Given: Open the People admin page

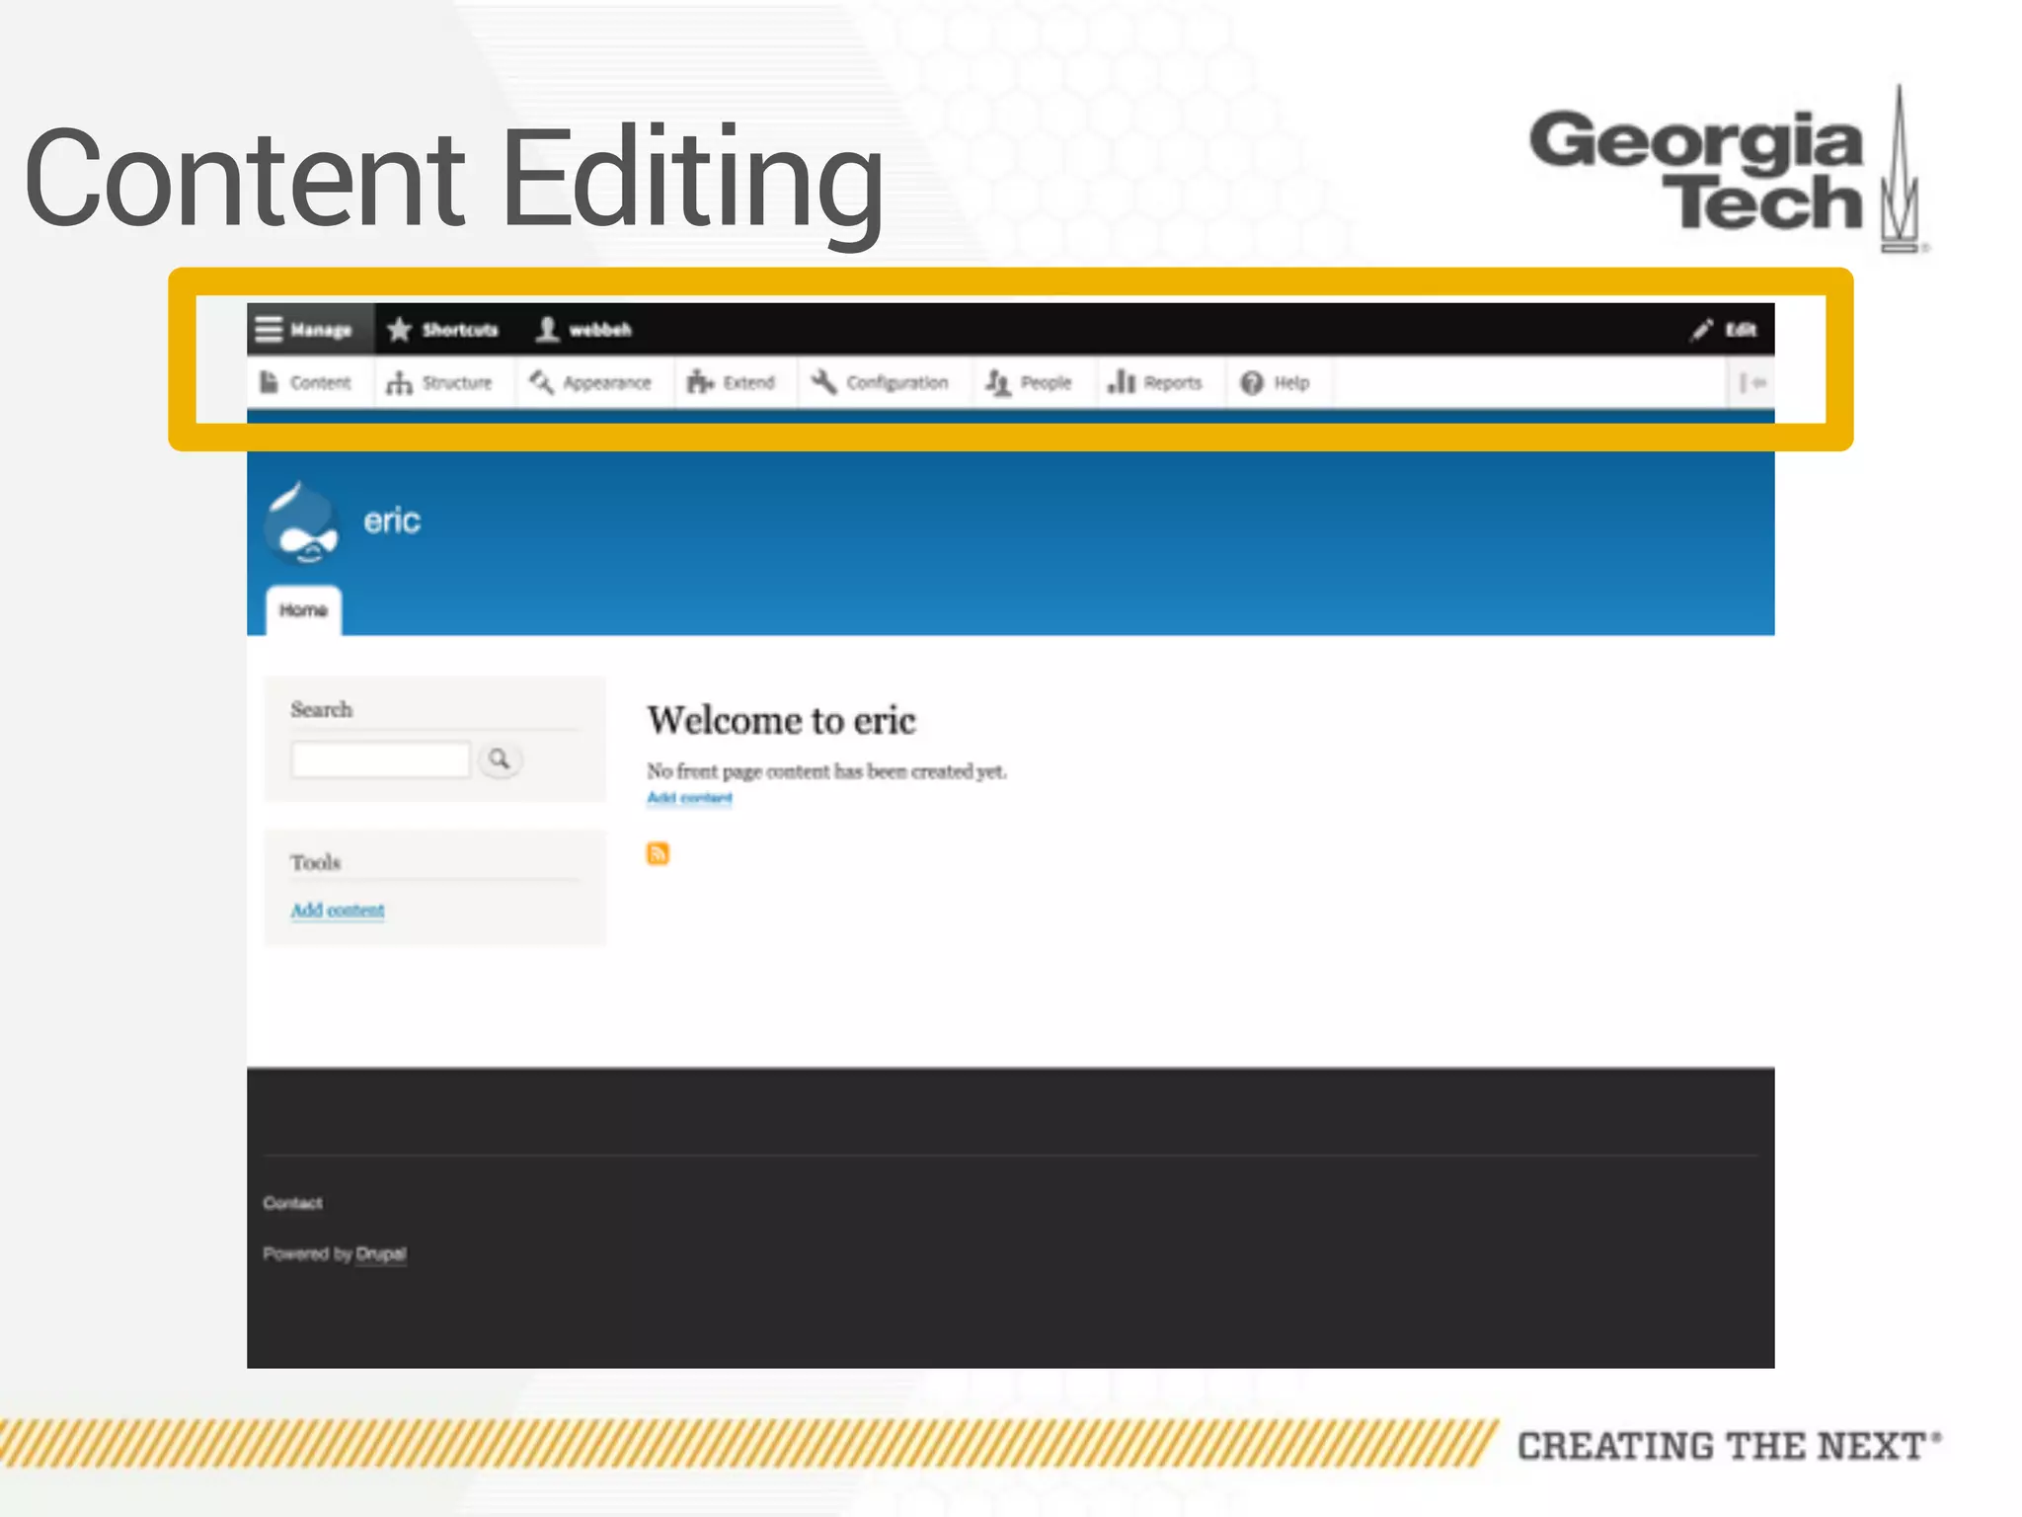Looking at the screenshot, I should pos(1029,382).
